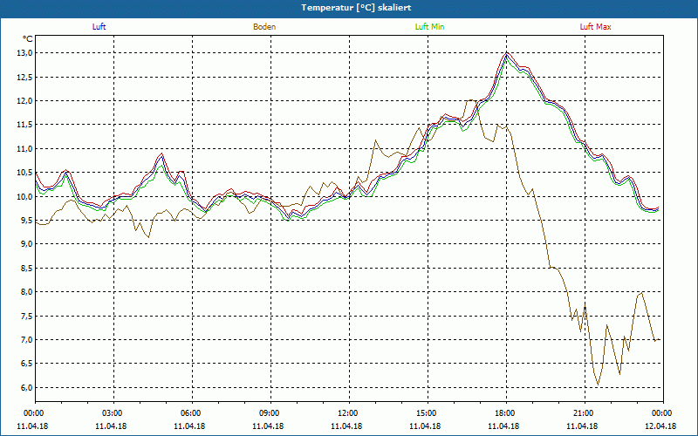Screen dimensions: 698x436
Task: Click the Luft legend label
Action: click(99, 27)
